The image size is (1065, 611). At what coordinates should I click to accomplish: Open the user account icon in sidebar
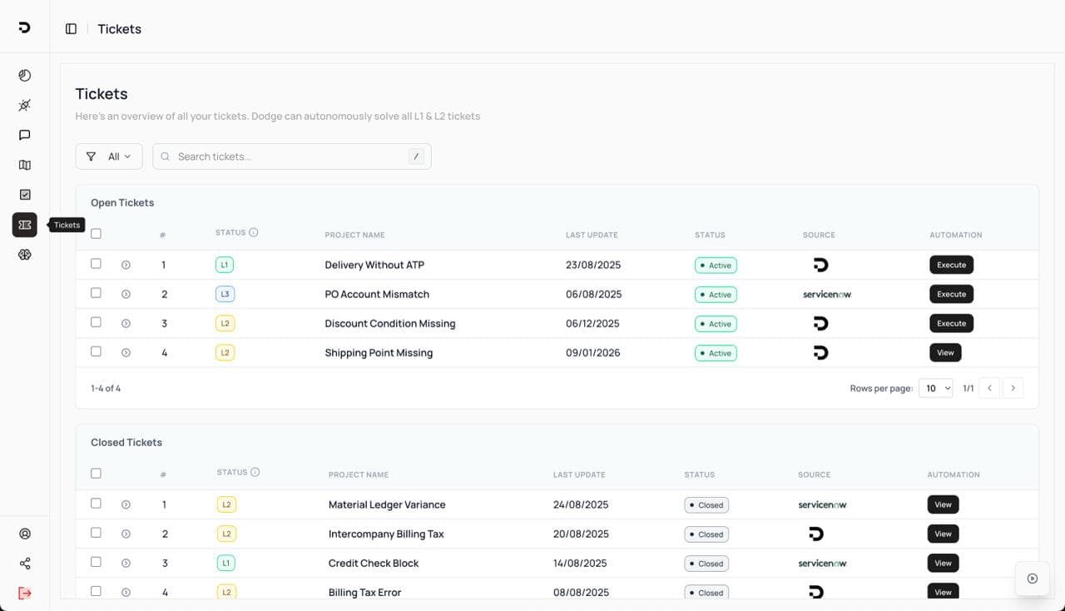pyautogui.click(x=25, y=534)
